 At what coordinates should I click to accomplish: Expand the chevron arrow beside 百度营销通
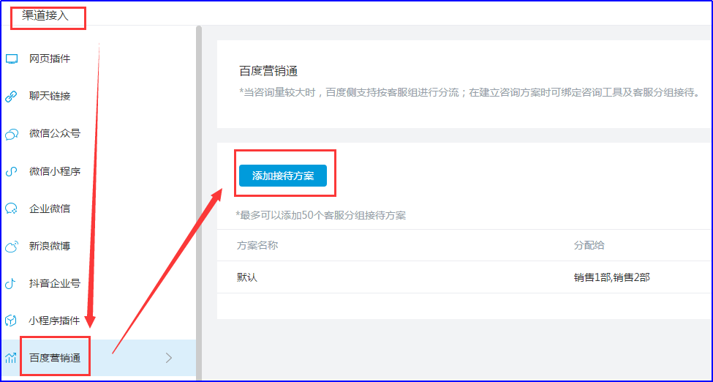tap(169, 358)
